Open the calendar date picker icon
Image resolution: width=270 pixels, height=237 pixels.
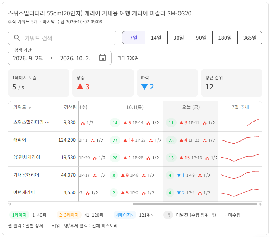[x=102, y=58]
